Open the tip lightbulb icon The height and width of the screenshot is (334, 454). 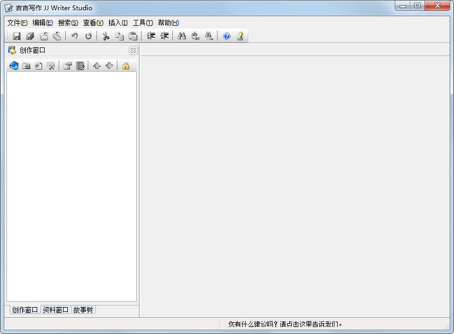point(240,36)
